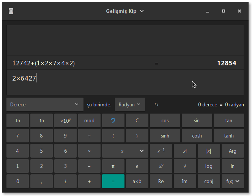Close the calculator window
Viewport: 252px width, 196px height.
click(x=239, y=11)
